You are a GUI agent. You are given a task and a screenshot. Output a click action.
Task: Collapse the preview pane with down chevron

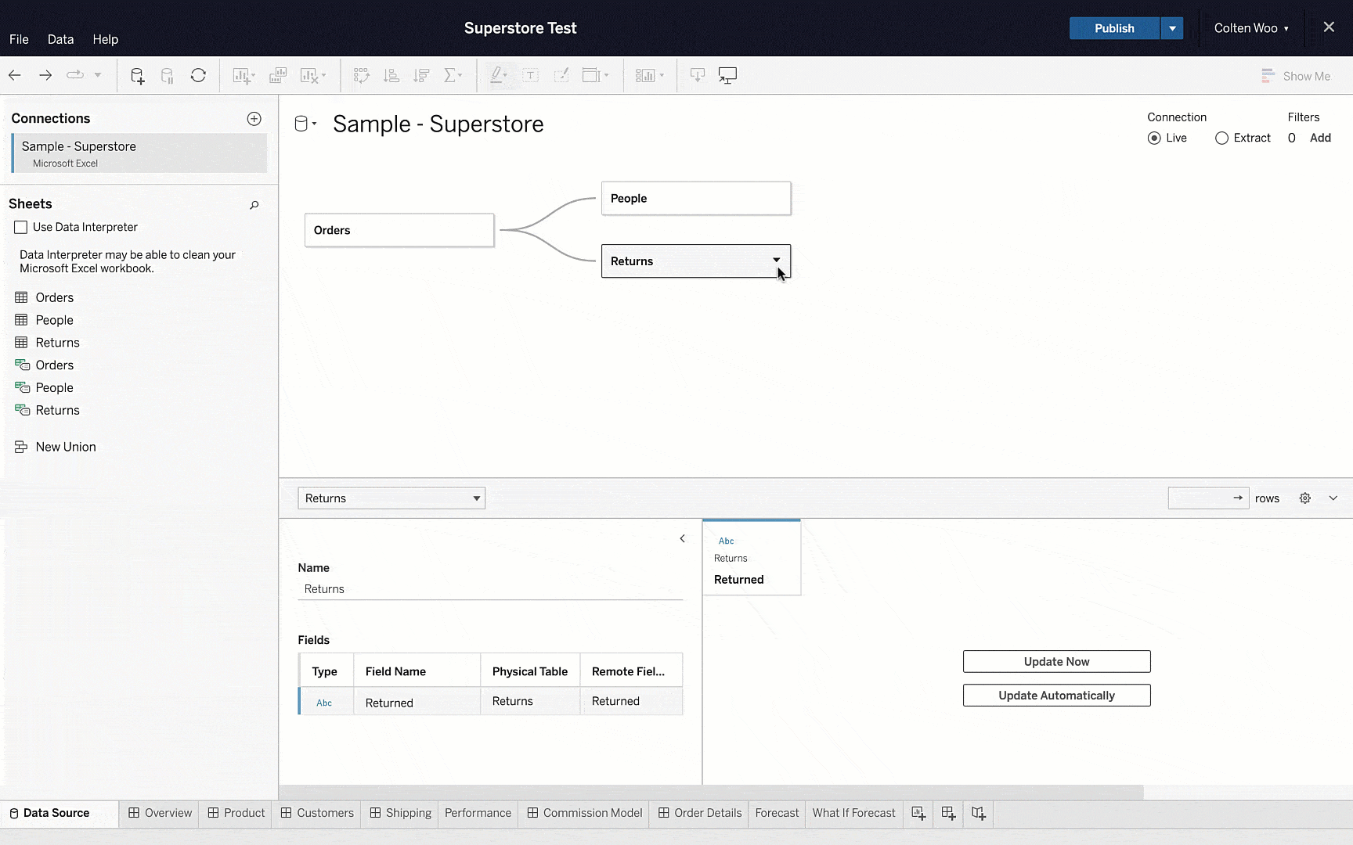point(1333,498)
